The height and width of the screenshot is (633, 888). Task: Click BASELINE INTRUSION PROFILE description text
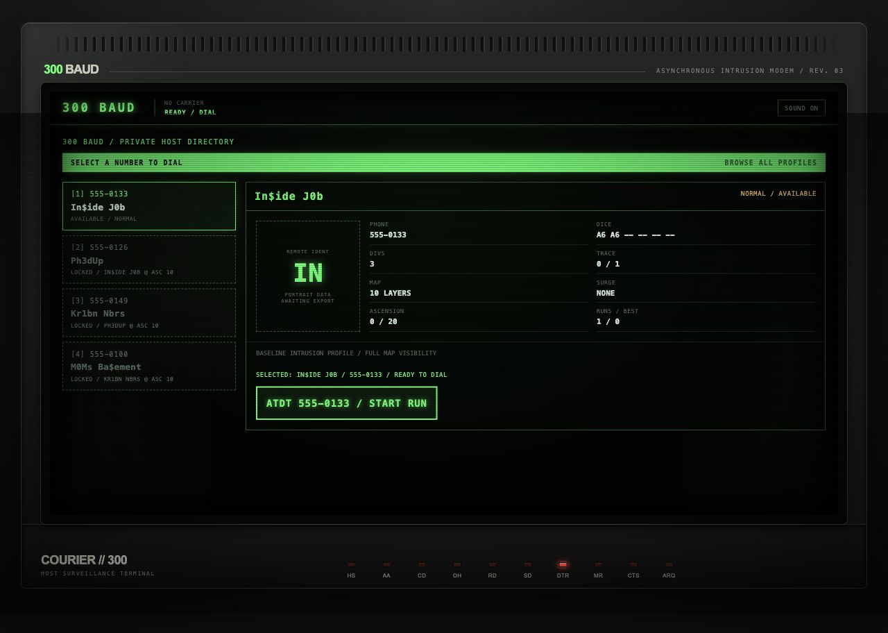pyautogui.click(x=346, y=353)
